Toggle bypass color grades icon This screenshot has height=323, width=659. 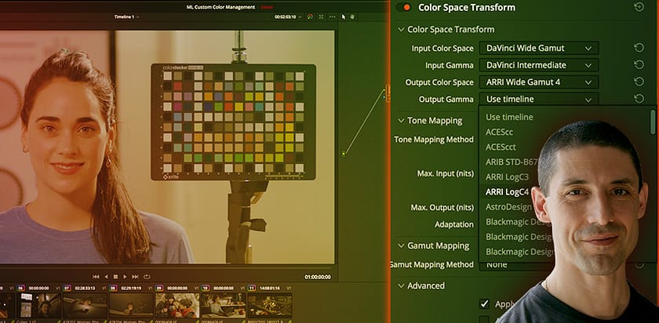310,16
